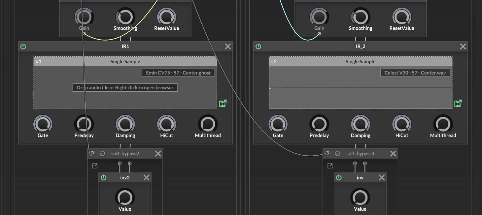Toggle the IR1 node power button

coord(23,46)
